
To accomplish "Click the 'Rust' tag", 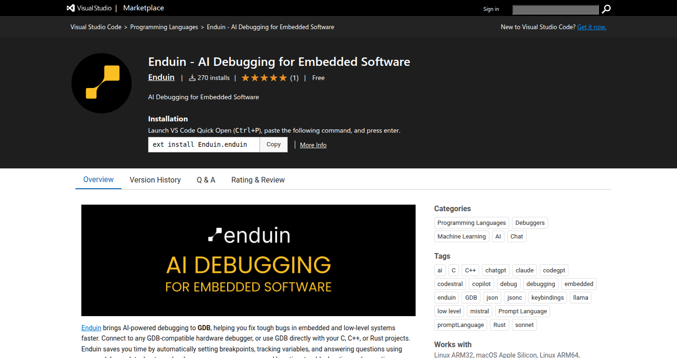I will coord(500,325).
